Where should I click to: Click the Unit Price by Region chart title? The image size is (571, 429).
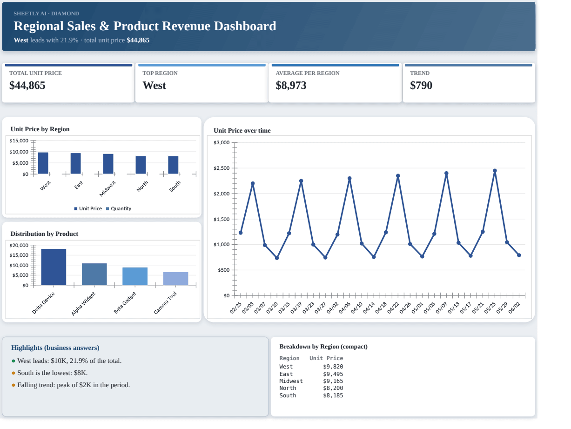(x=40, y=129)
